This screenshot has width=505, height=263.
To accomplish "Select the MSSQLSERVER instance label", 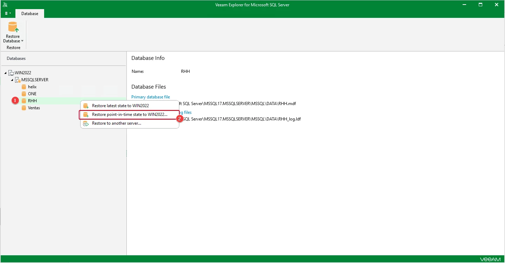I will pyautogui.click(x=35, y=80).
